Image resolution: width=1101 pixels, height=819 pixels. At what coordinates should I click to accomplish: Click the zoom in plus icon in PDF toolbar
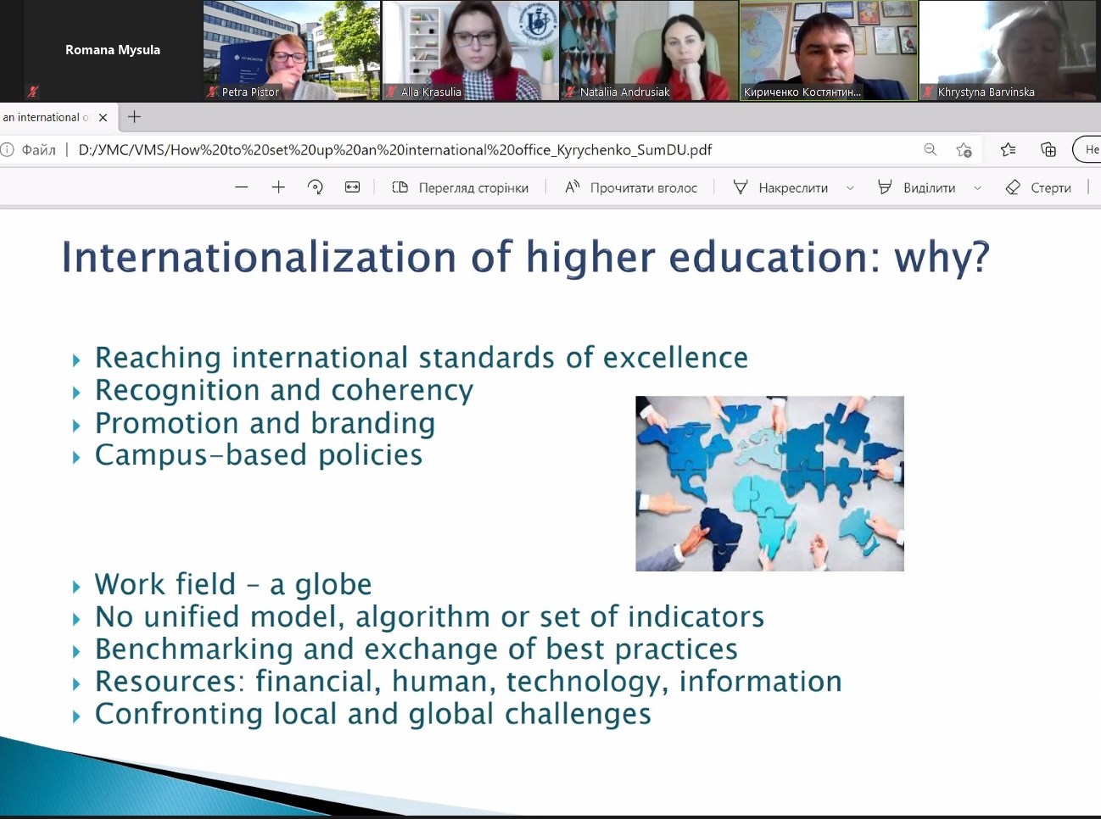pos(278,187)
